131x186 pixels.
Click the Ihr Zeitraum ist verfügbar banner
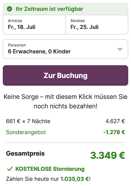tap(65, 9)
